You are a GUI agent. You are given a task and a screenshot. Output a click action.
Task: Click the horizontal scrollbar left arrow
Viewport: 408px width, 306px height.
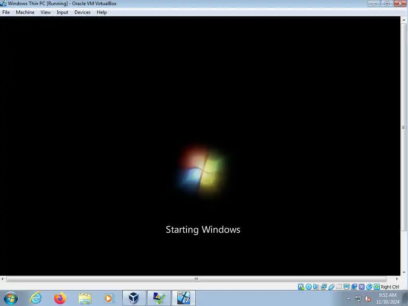click(x=2, y=279)
